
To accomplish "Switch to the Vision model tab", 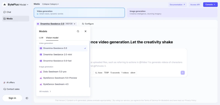I will tap(52, 38).
